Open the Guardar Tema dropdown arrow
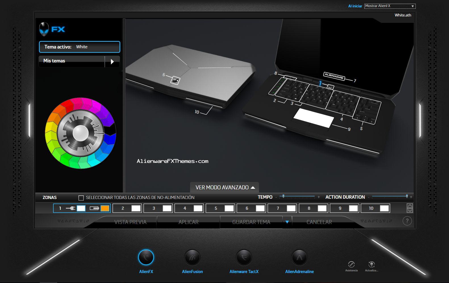 point(287,222)
